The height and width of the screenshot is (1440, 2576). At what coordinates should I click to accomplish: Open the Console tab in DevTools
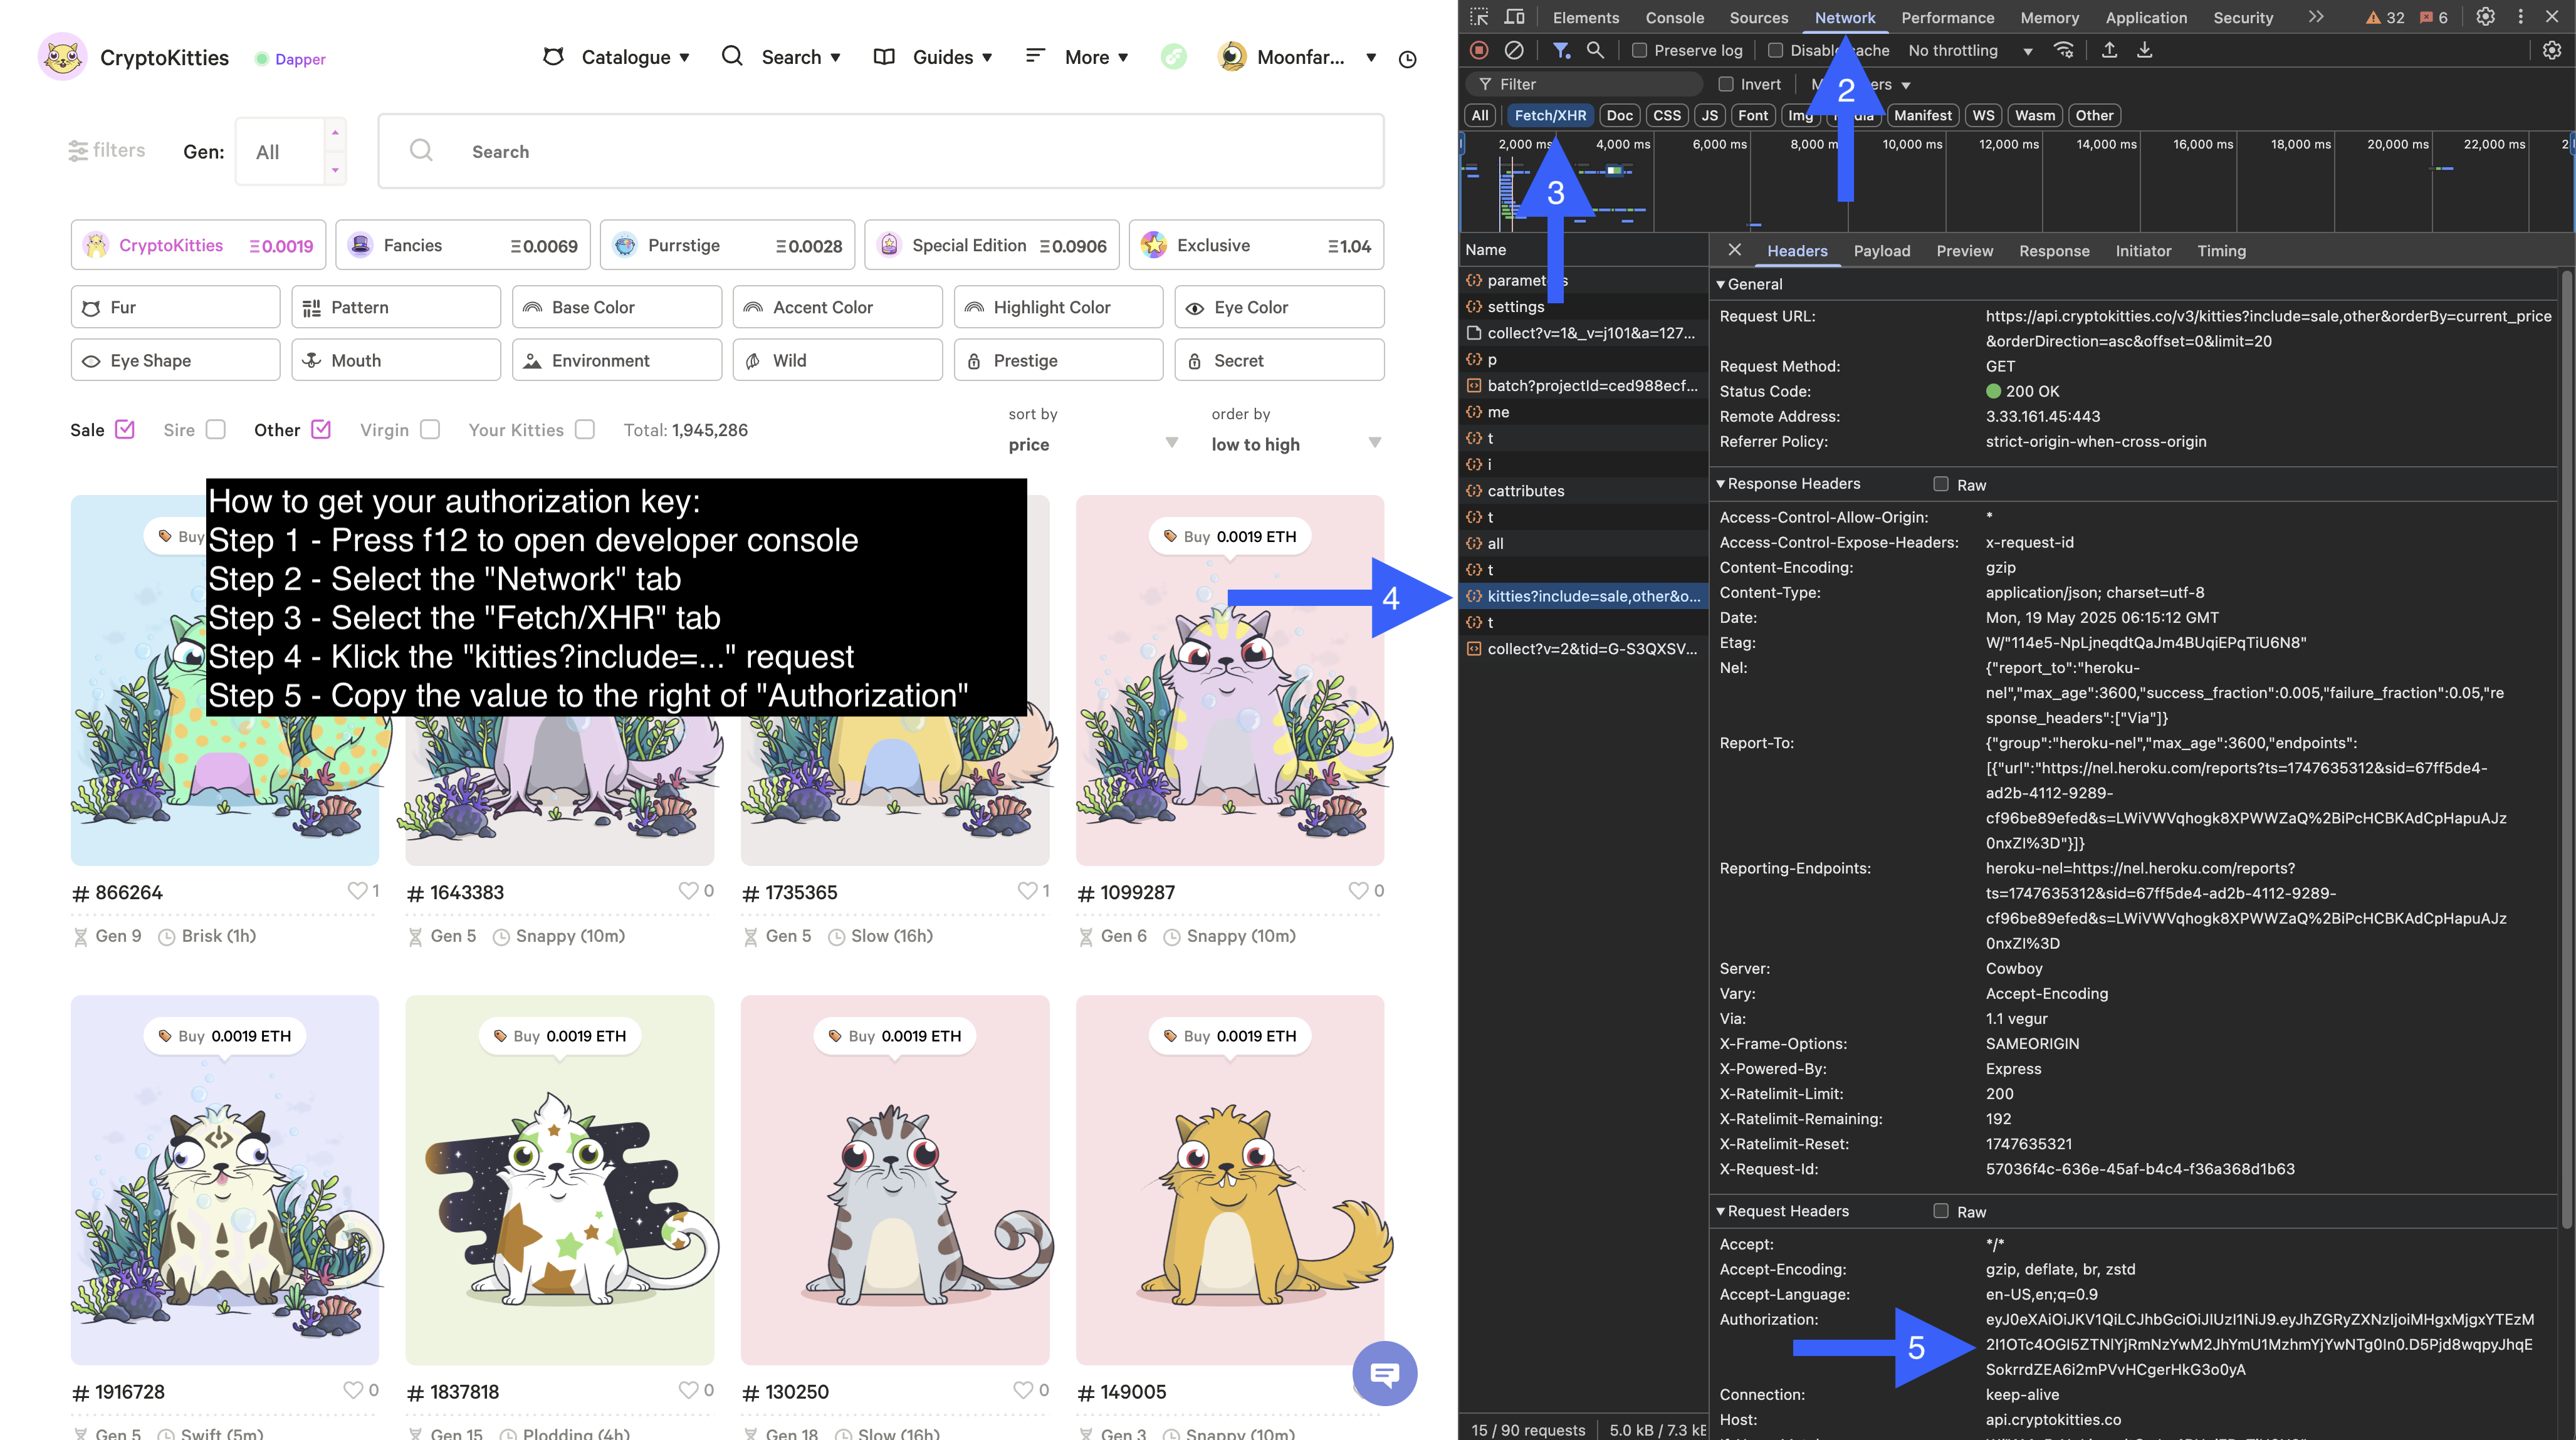pyautogui.click(x=1674, y=17)
